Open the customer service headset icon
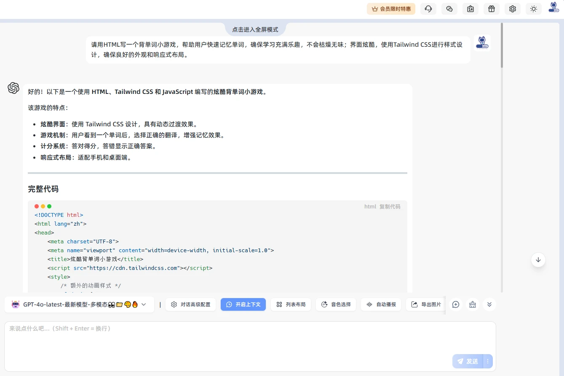Viewport: 564px width, 376px height. (428, 9)
